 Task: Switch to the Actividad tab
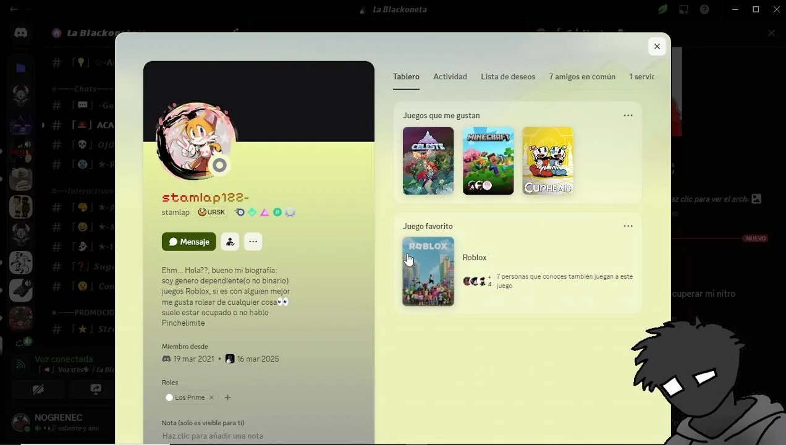[x=450, y=77]
